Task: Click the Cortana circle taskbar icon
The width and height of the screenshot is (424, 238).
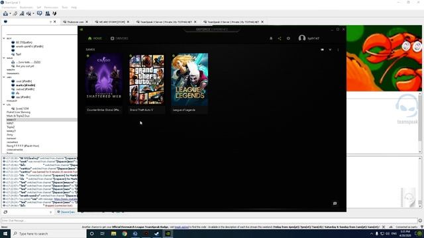Action: pyautogui.click(x=91, y=233)
